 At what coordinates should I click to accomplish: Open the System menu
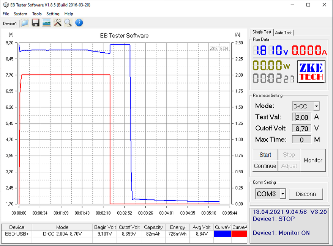click(21, 14)
